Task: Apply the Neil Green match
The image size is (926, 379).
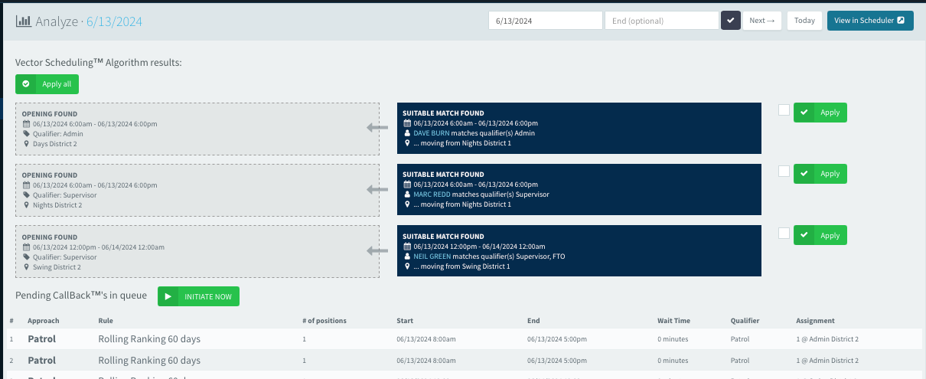Action: [x=820, y=235]
